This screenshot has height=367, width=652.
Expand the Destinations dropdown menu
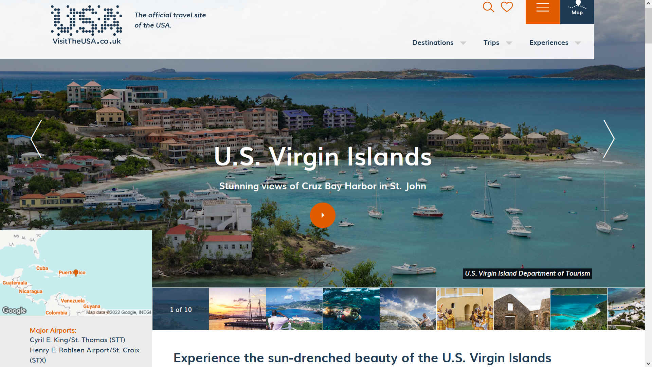439,42
